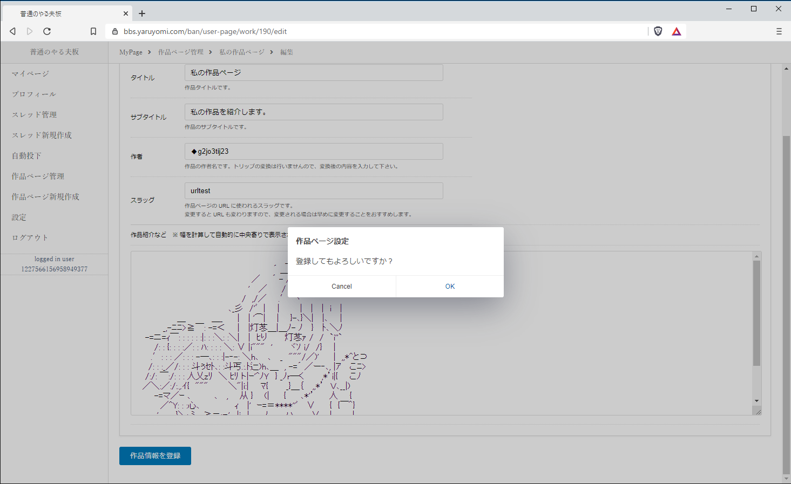Open 設定 from the left sidebar
This screenshot has height=484, width=791.
click(x=18, y=217)
